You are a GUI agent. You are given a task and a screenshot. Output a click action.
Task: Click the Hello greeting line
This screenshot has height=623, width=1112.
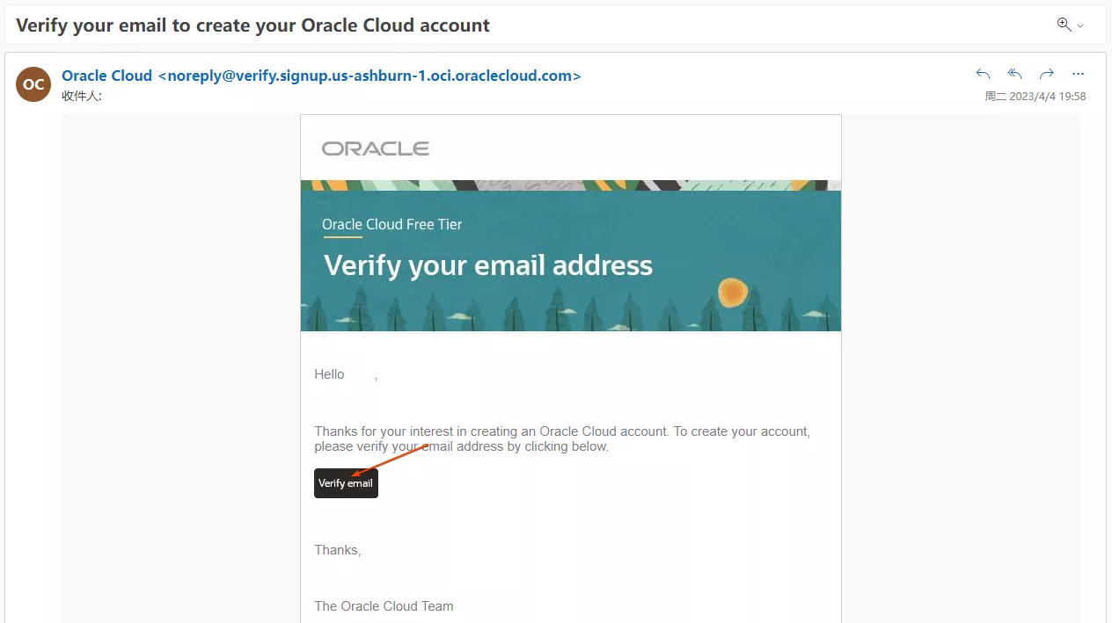(x=330, y=374)
